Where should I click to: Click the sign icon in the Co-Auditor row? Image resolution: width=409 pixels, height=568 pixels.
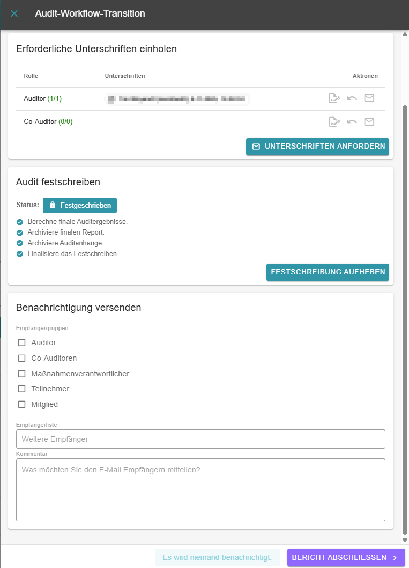click(x=334, y=122)
